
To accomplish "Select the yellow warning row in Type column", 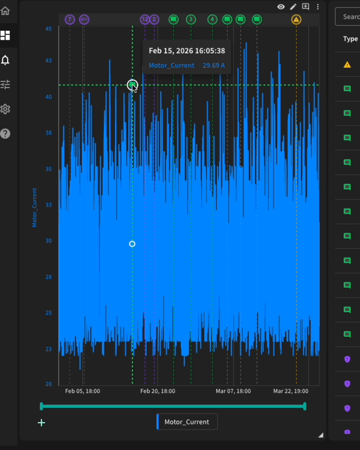I will point(347,64).
